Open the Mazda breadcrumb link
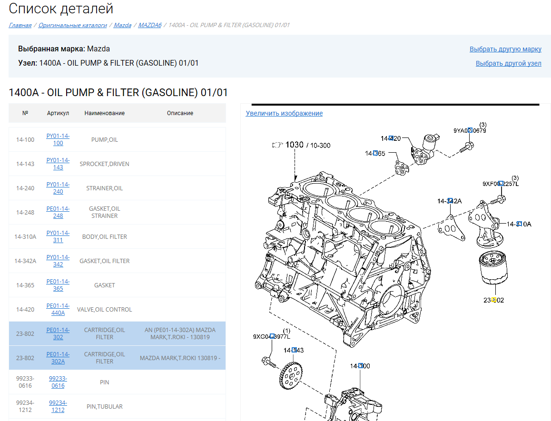The width and height of the screenshot is (551, 421). (x=123, y=25)
